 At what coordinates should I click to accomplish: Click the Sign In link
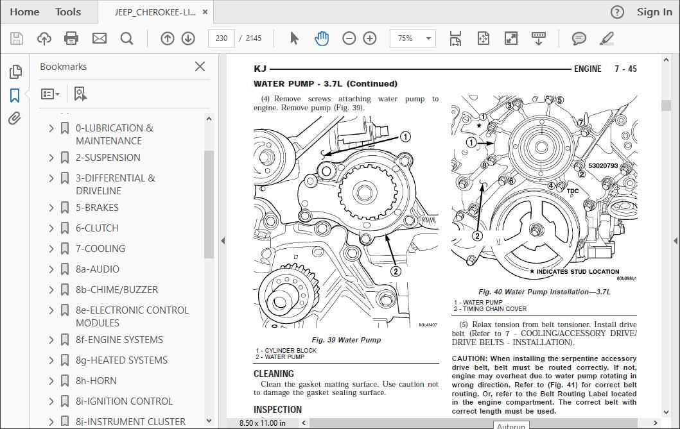(x=654, y=12)
